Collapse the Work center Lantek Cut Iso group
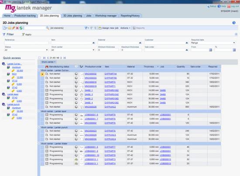The width and height of the screenshot is (240, 176). [39, 70]
